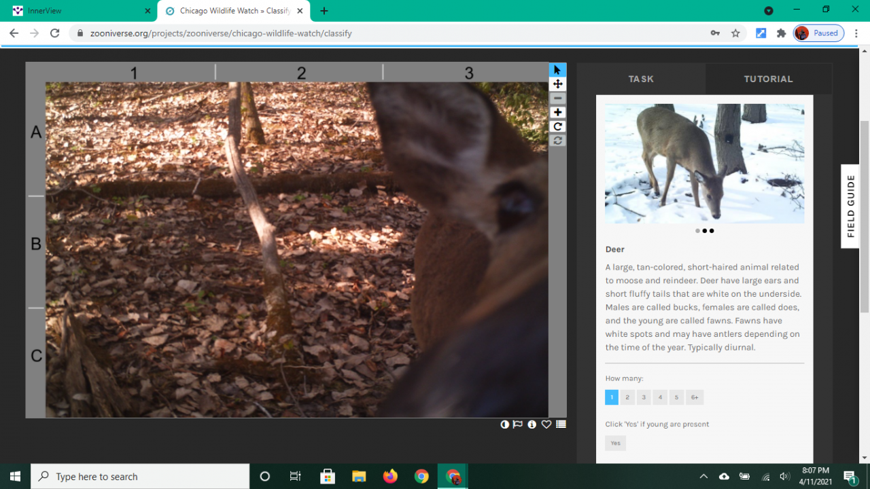
Task: Show subject metadata info
Action: pos(532,424)
